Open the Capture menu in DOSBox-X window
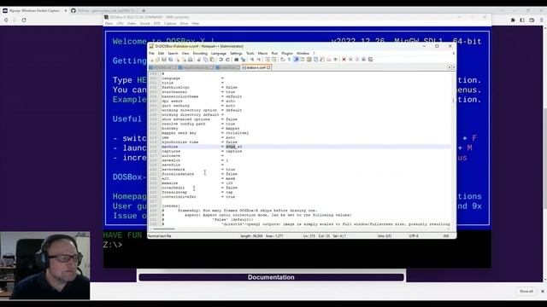Screen dimensions: 547x307 pos(170,23)
